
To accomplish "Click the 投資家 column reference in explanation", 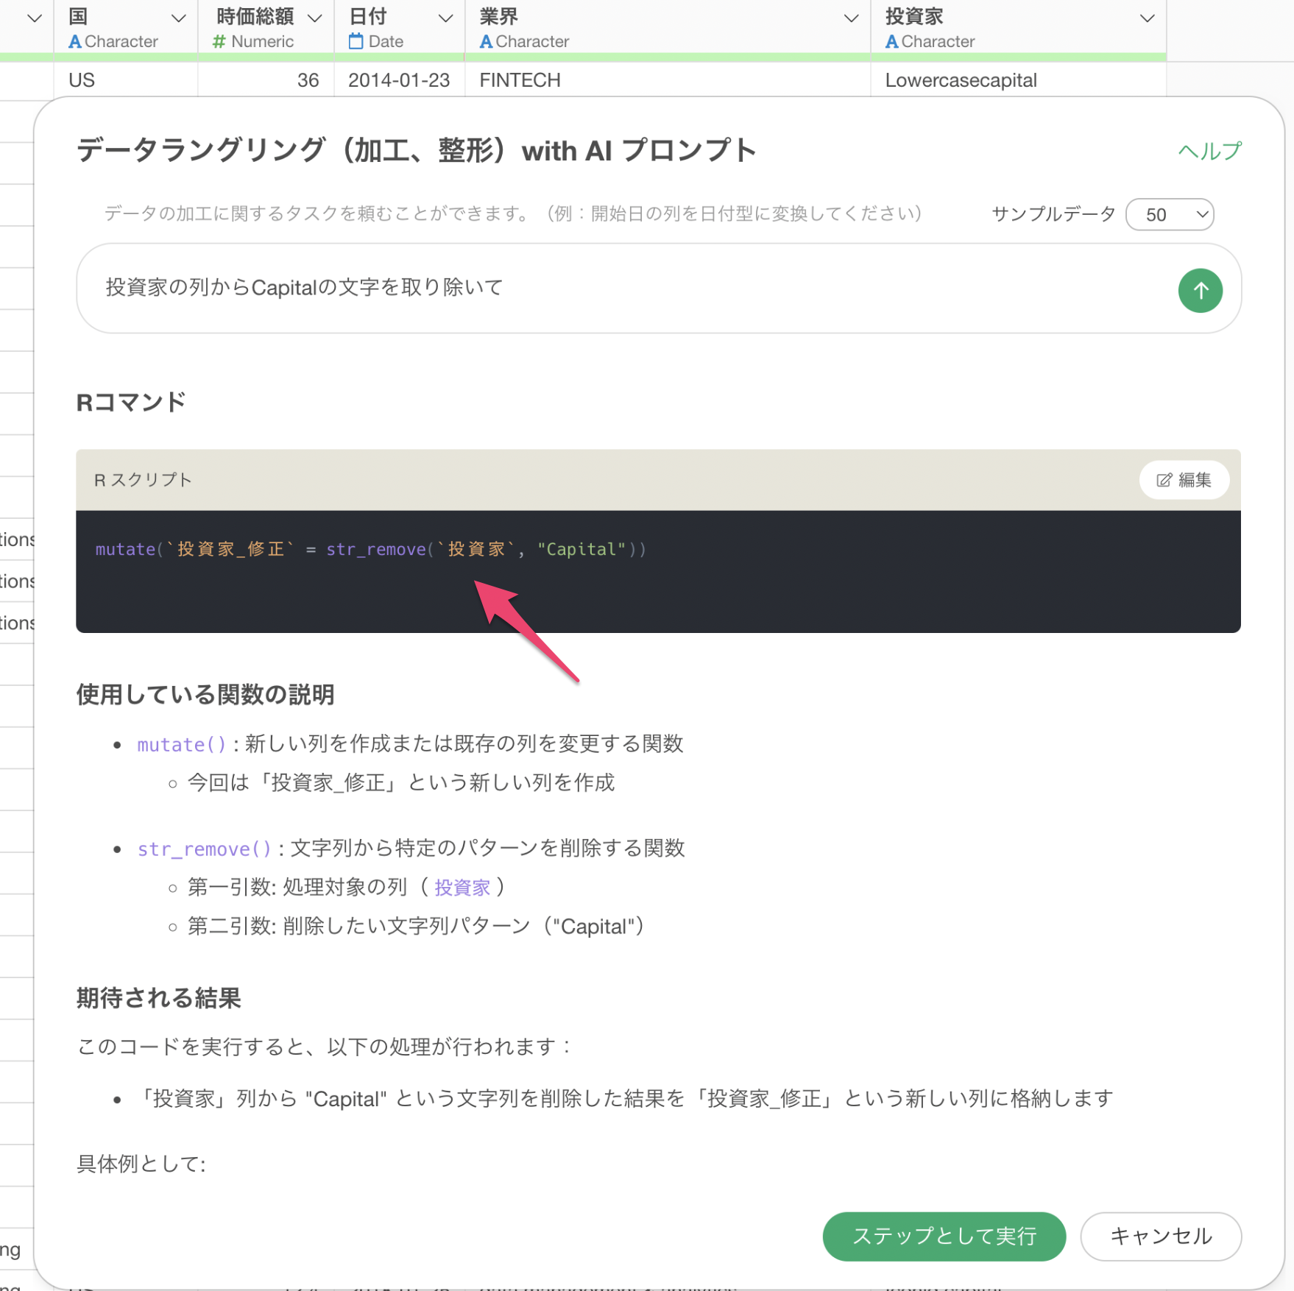I will point(462,887).
